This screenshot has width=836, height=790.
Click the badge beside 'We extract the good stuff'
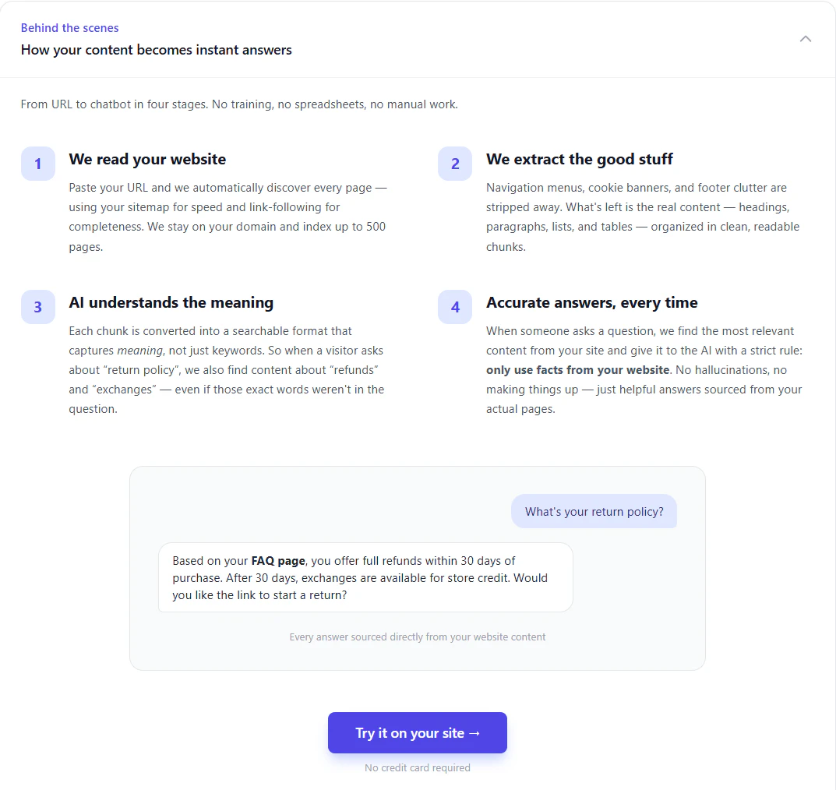click(x=455, y=164)
